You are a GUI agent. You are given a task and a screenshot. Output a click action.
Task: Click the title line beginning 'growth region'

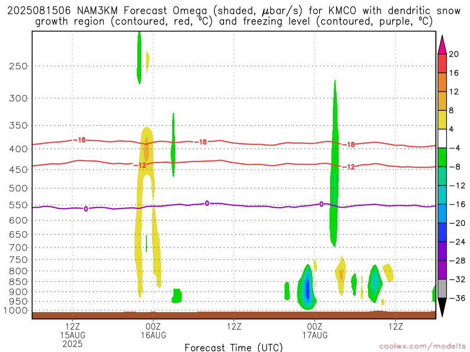(x=234, y=22)
